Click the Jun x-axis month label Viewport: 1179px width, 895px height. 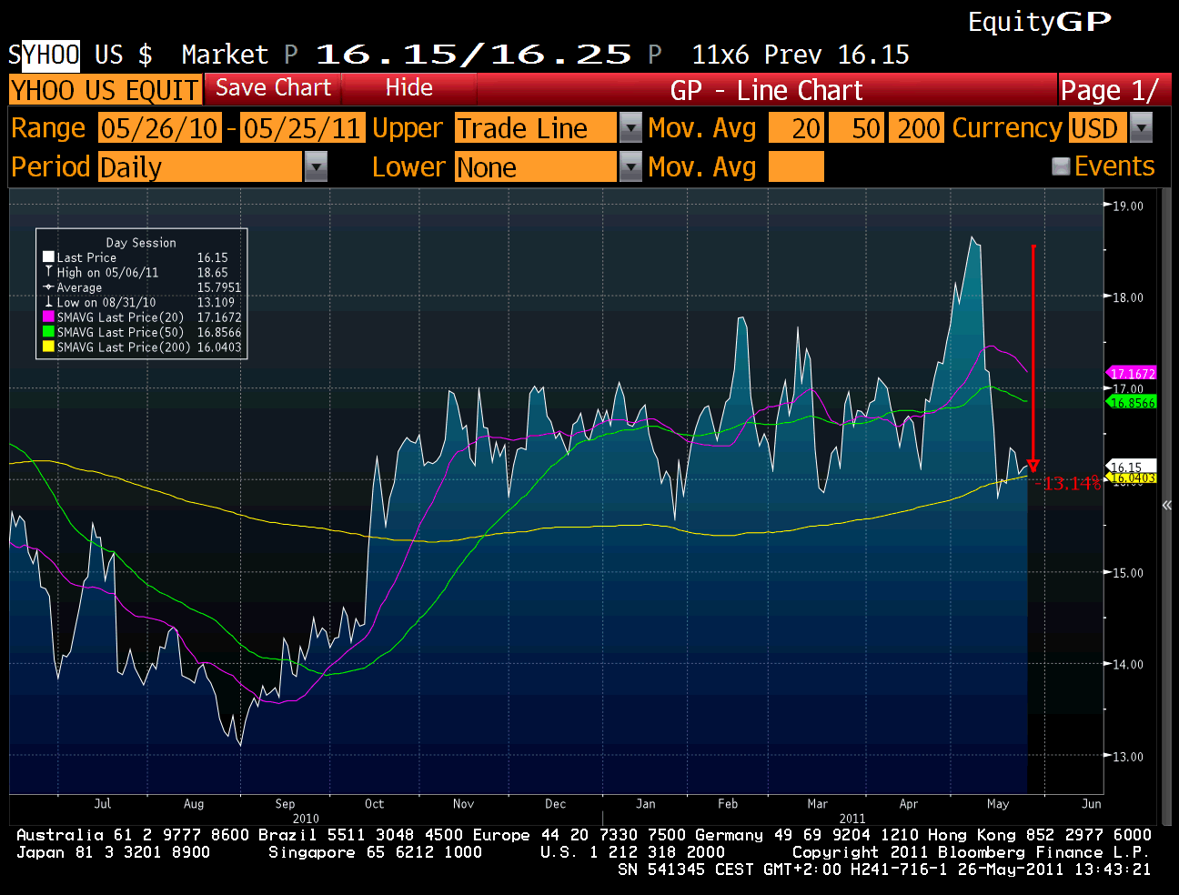coord(1092,804)
